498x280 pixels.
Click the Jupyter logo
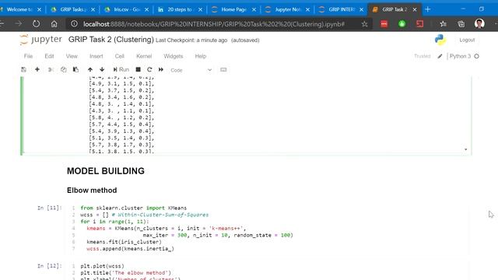(40, 40)
